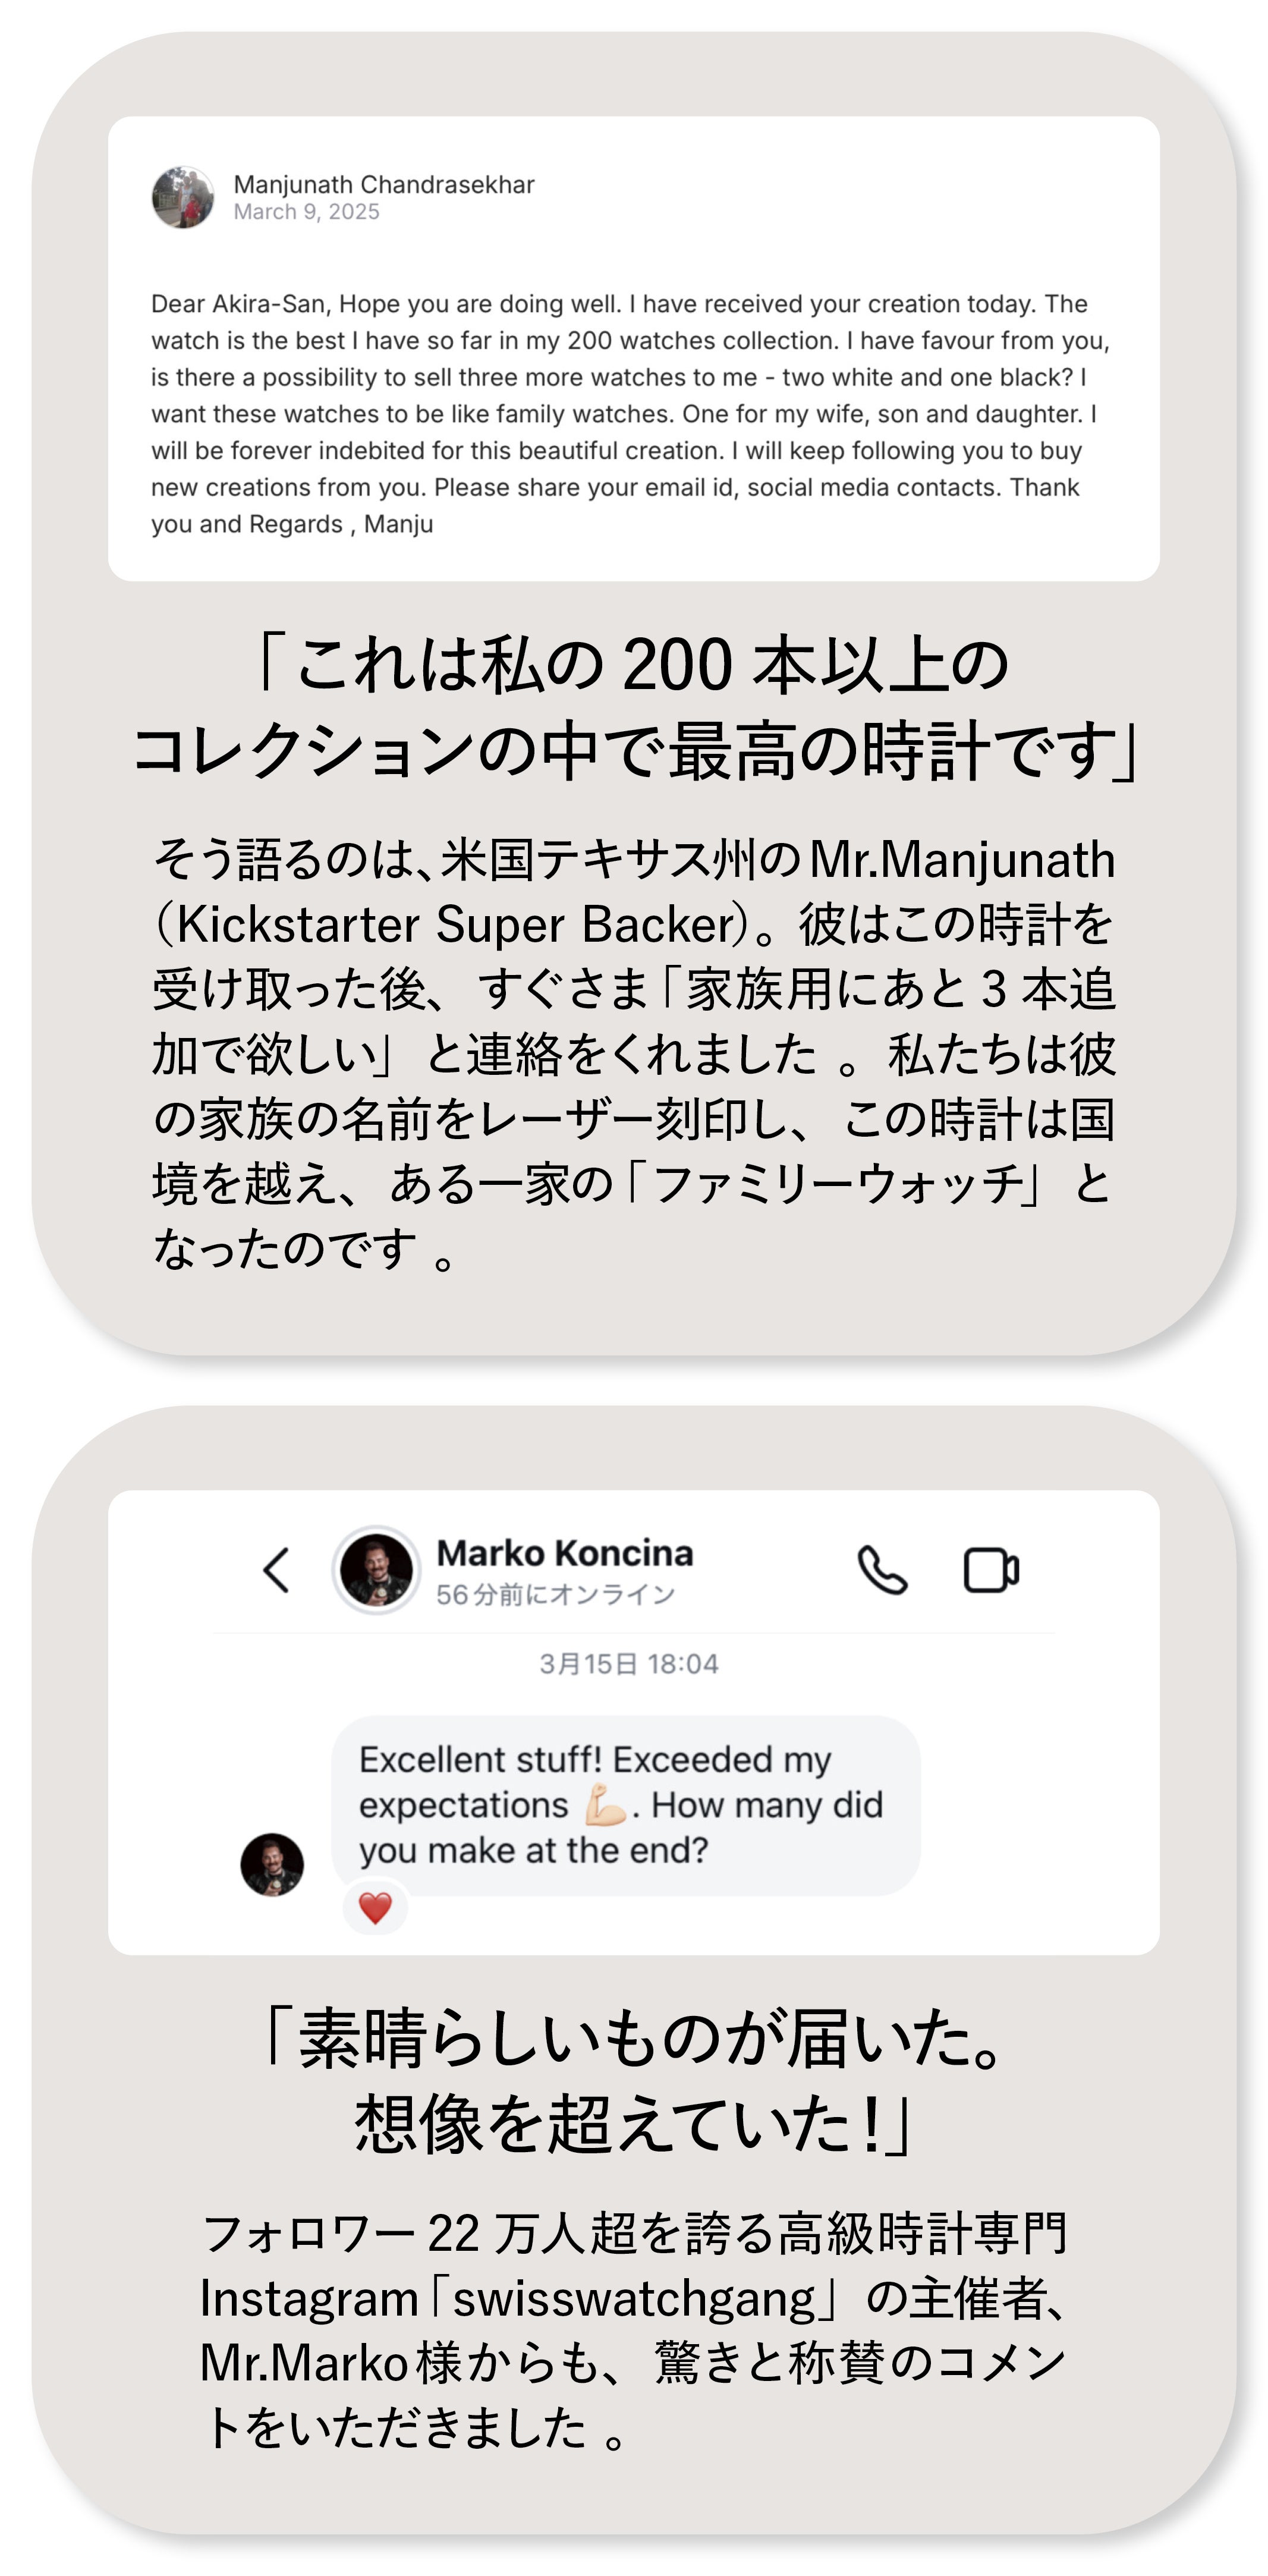The image size is (1268, 2576).
Task: Click the ファミリーウォッチ paragraph text
Action: coord(634,1054)
